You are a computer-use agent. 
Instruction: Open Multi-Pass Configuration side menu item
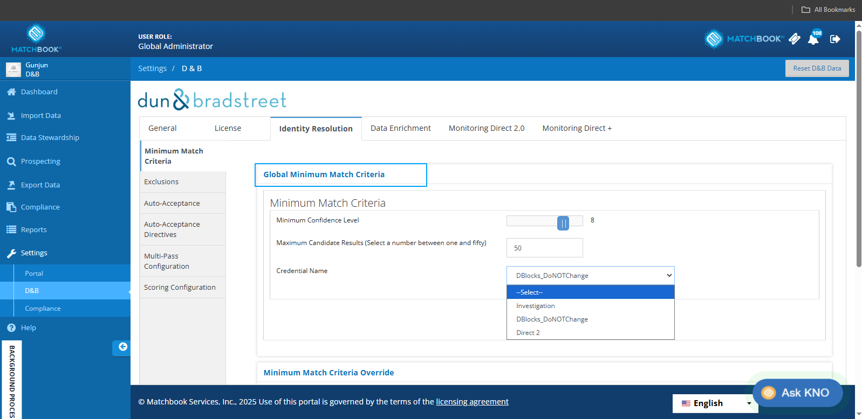point(183,261)
